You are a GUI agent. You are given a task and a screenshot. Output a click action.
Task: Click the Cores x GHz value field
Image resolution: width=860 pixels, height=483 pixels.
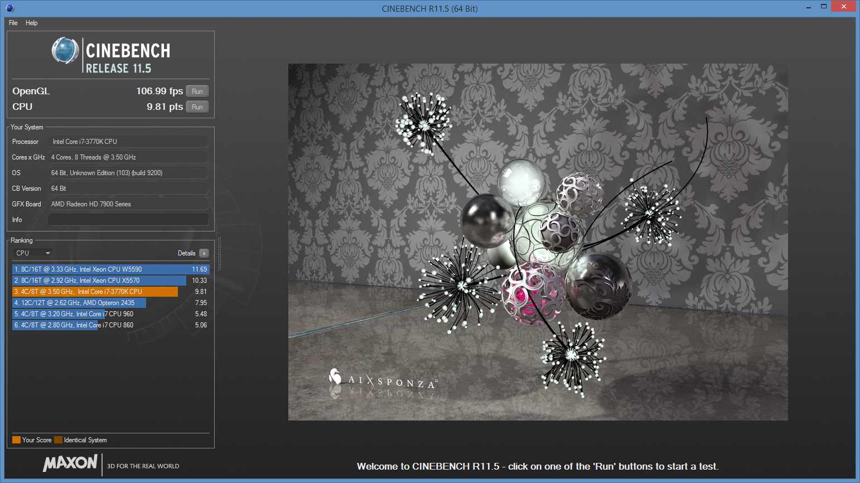coord(128,157)
